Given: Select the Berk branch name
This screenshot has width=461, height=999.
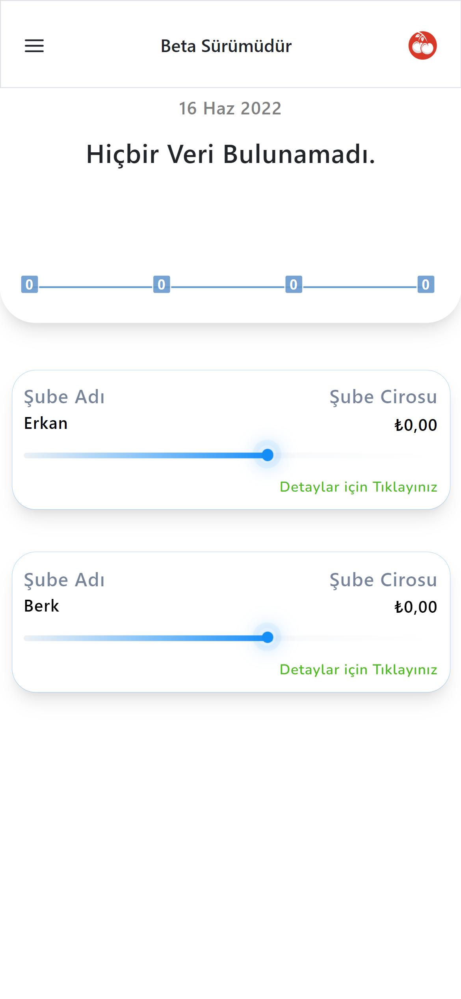Looking at the screenshot, I should [x=41, y=606].
